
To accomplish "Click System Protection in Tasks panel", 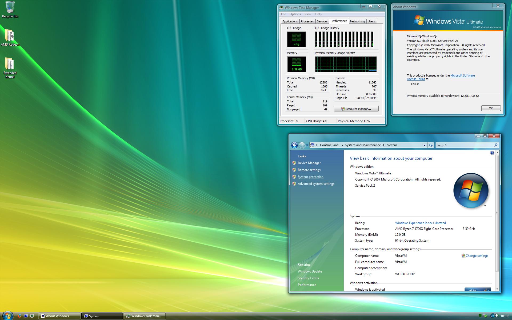I will 311,177.
